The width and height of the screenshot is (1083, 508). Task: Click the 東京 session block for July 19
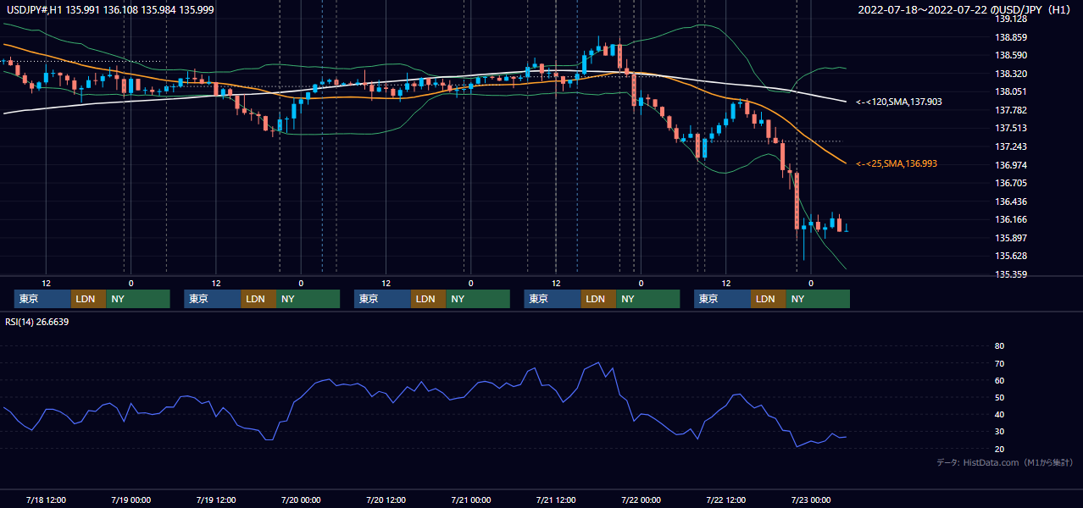[x=212, y=299]
